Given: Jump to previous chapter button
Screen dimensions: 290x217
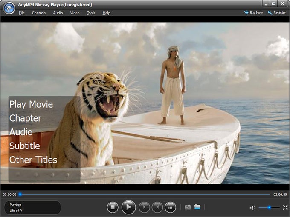Looking at the screenshot, I should [144, 207].
